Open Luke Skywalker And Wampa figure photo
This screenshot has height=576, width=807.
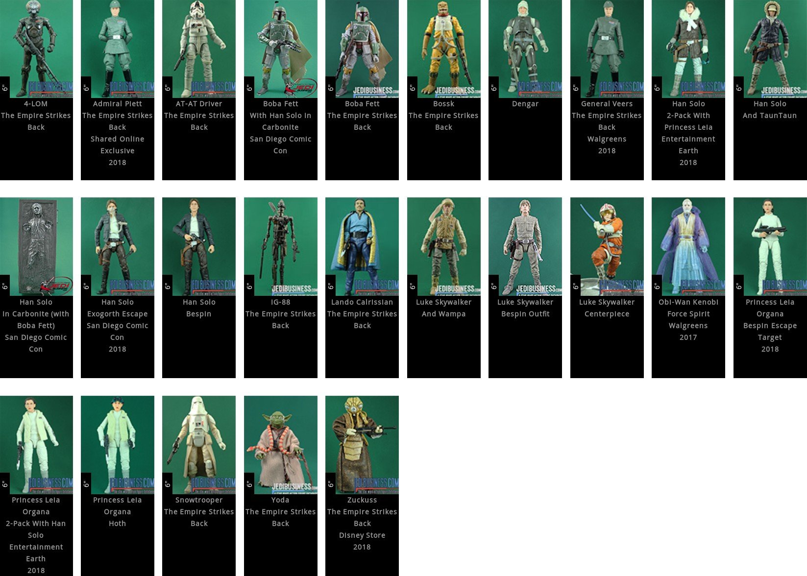(444, 246)
